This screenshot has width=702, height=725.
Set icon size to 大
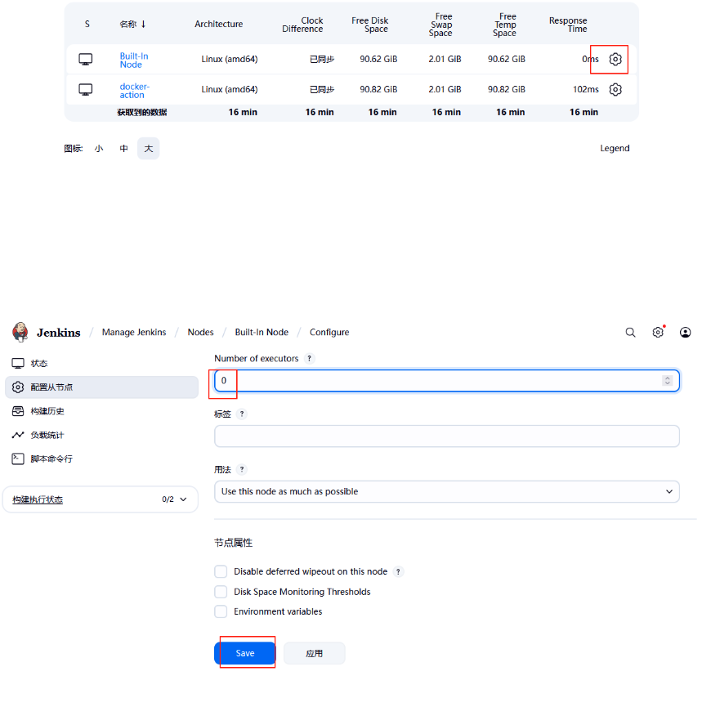point(149,149)
